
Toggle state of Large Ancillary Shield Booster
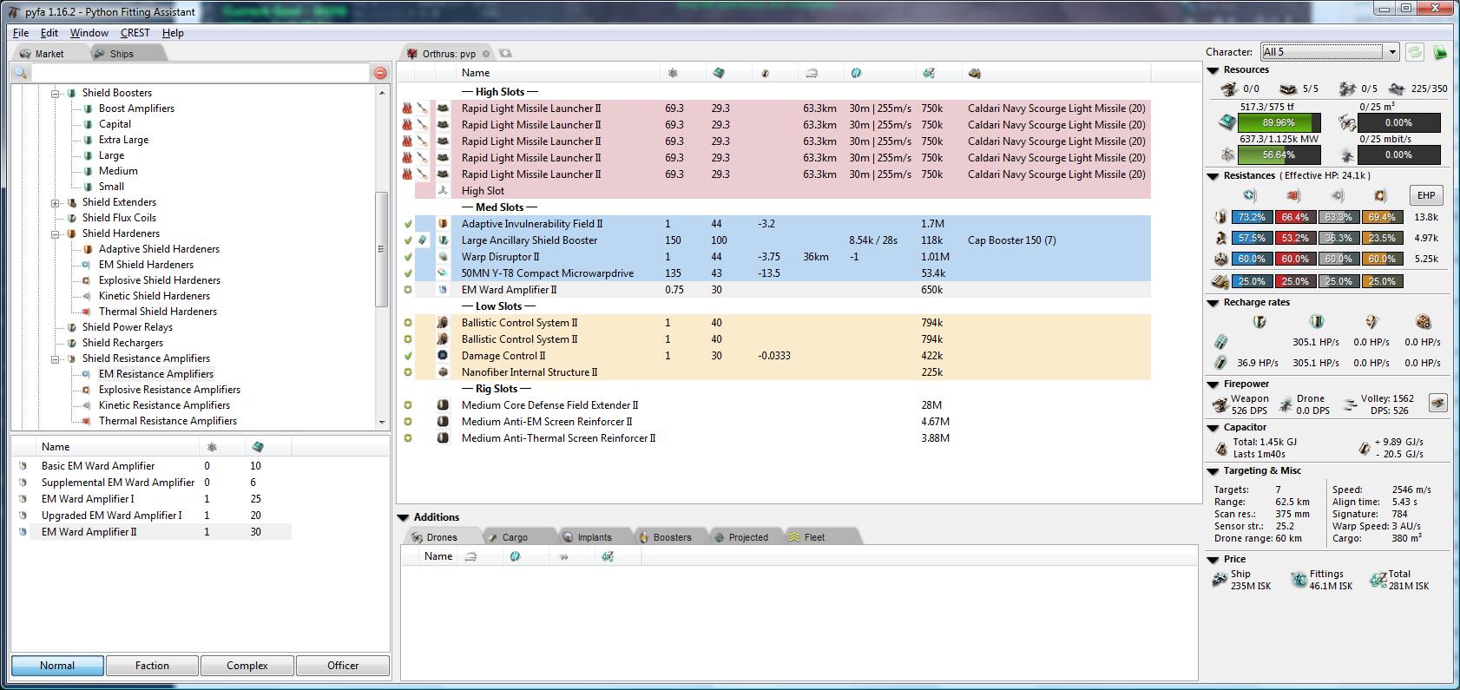coord(408,240)
